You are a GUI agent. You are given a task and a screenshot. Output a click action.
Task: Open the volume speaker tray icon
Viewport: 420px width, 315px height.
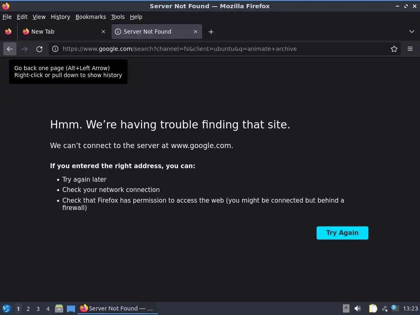pos(358,308)
